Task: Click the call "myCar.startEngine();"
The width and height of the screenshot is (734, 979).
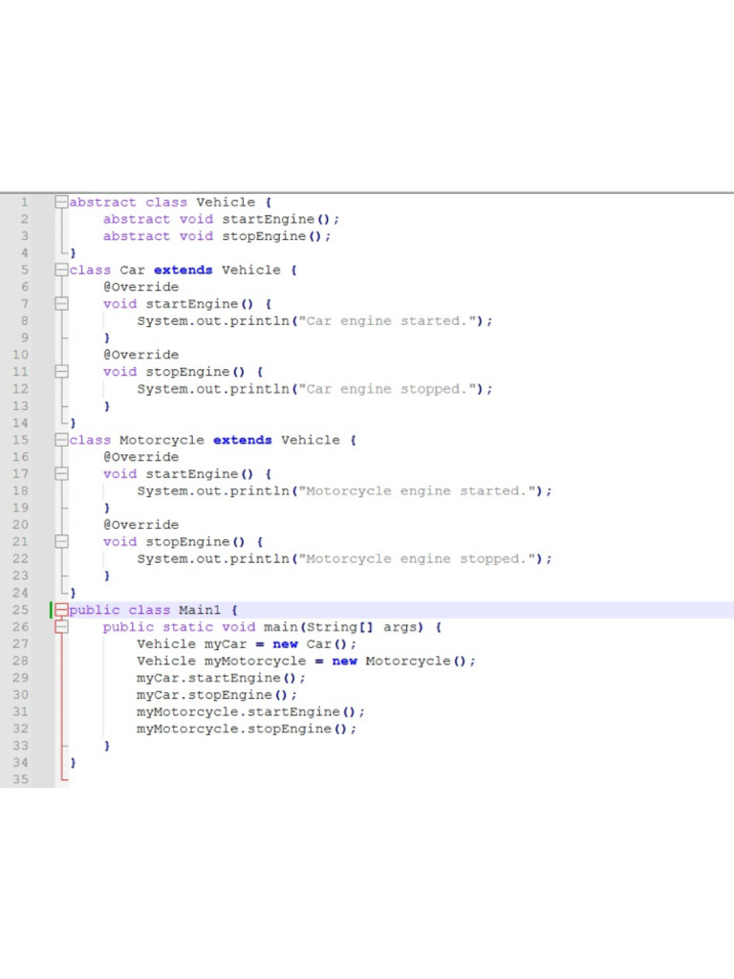Action: (221, 678)
